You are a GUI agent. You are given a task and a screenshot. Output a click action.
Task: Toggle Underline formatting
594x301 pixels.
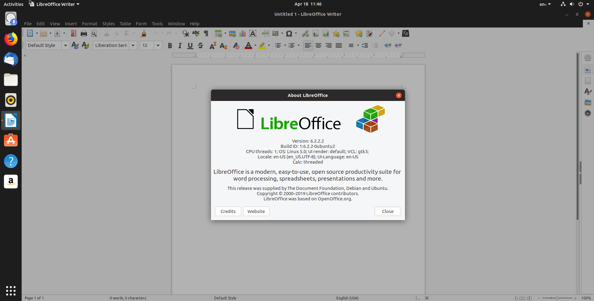point(190,45)
